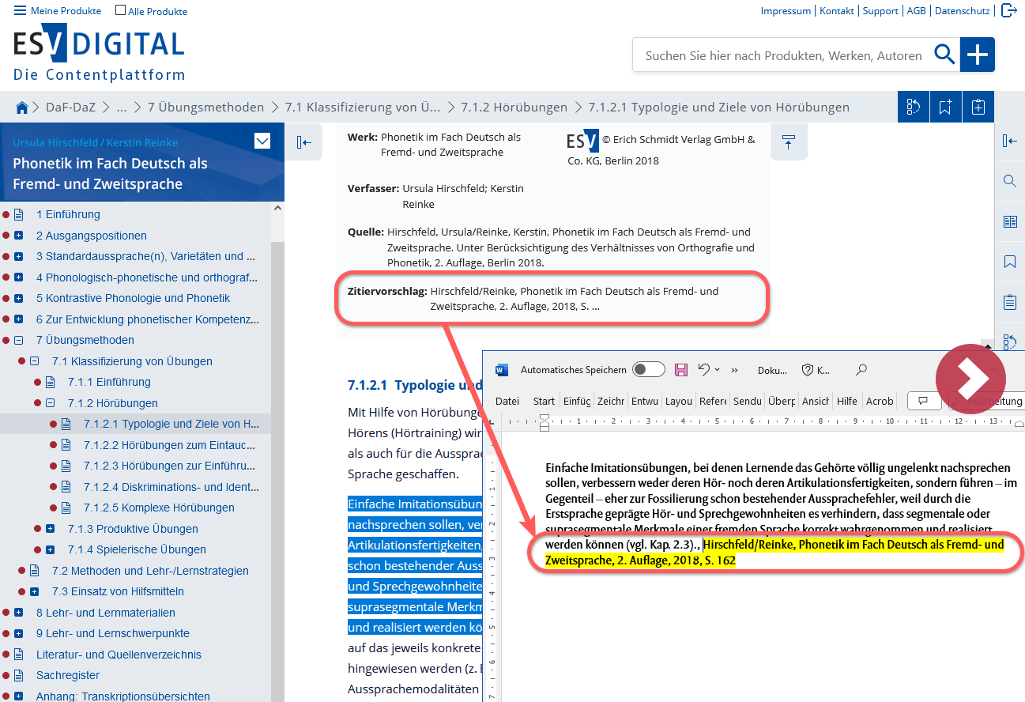This screenshot has width=1025, height=702.
Task: Click the blue plus button beside the search
Action: click(x=978, y=55)
